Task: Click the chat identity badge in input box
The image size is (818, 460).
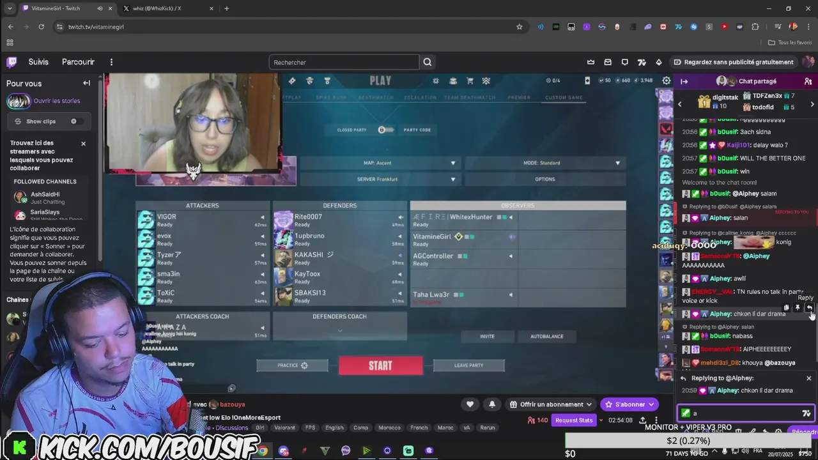Action: tap(686, 413)
